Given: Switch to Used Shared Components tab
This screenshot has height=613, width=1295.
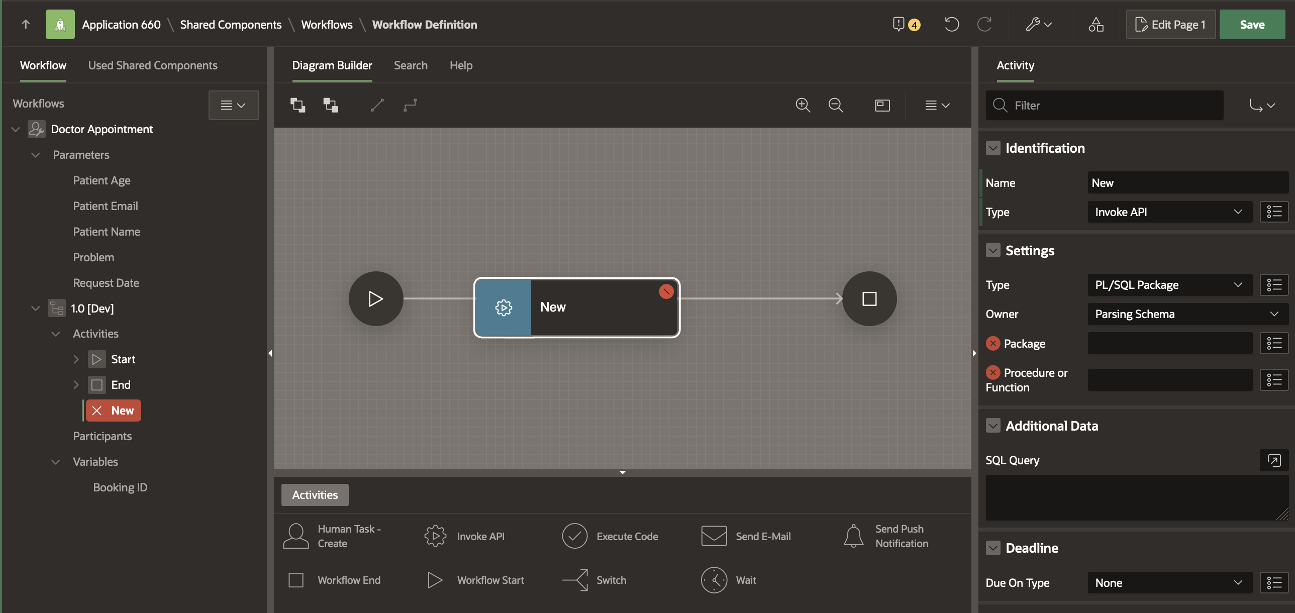Looking at the screenshot, I should point(152,65).
